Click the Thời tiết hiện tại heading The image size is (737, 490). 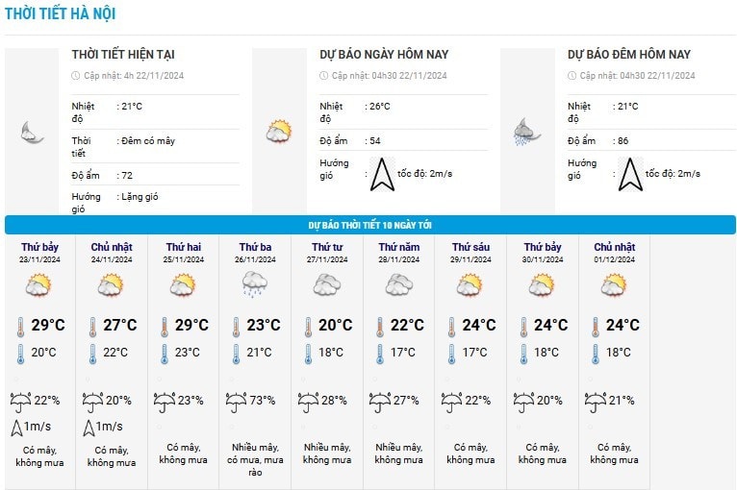click(123, 55)
